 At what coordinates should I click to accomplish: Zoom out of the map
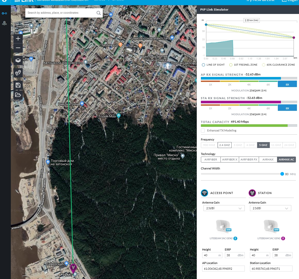(18, 48)
